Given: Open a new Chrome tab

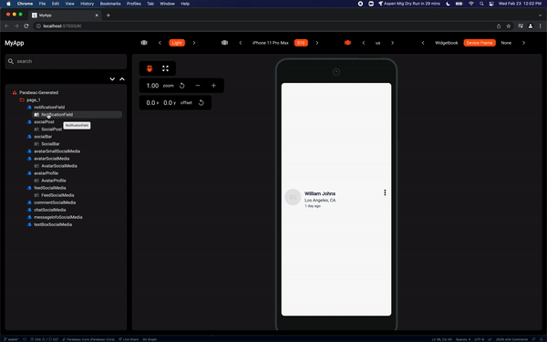Looking at the screenshot, I should coord(108,15).
